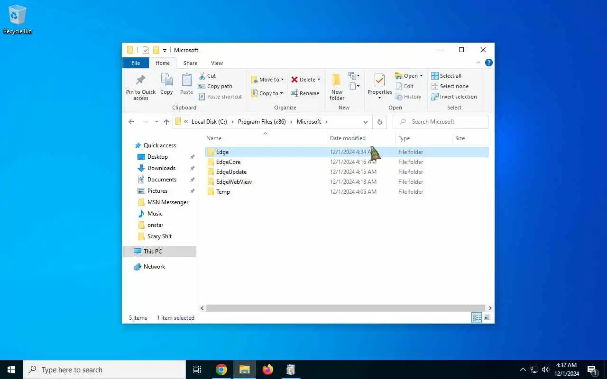Image resolution: width=607 pixels, height=379 pixels.
Task: Sort by the Date modified column header
Action: click(x=361, y=138)
